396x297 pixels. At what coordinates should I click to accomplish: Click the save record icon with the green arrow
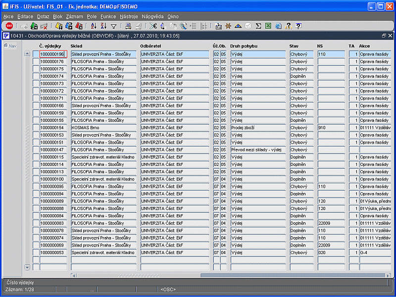coord(34,26)
